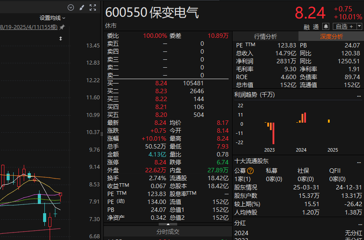Screen dimensions: 364x240
Task: Click the 净利润 2831万 value
Action: (287, 61)
